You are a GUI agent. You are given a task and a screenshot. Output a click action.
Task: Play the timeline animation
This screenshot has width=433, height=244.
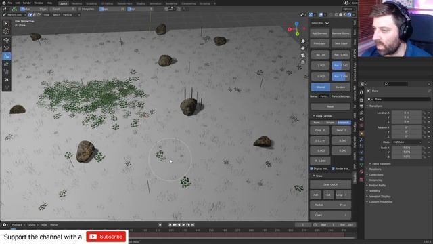[183, 225]
